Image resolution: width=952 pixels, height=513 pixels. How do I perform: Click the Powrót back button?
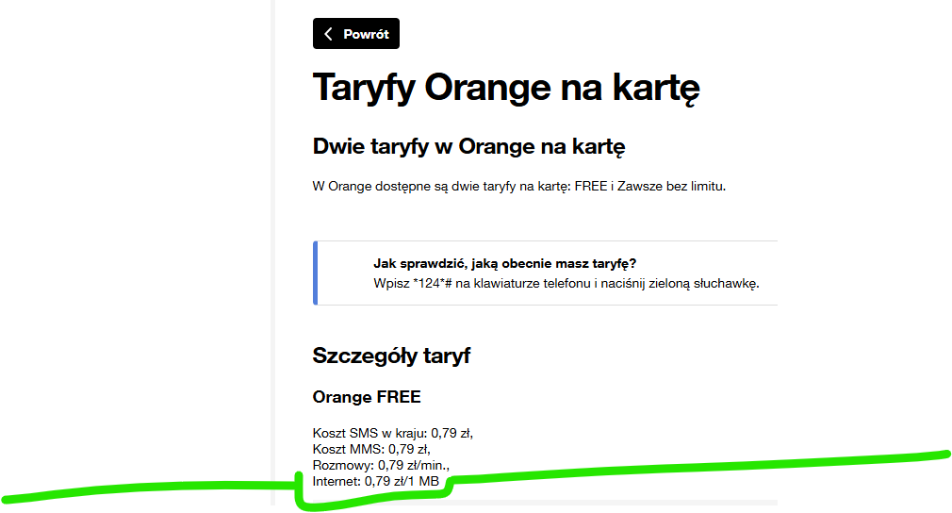coord(355,33)
